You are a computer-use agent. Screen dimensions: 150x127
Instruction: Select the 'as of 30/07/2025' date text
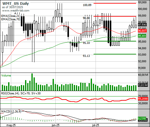coord(12,7)
